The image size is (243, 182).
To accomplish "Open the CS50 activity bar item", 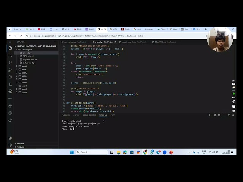I will [10, 99].
